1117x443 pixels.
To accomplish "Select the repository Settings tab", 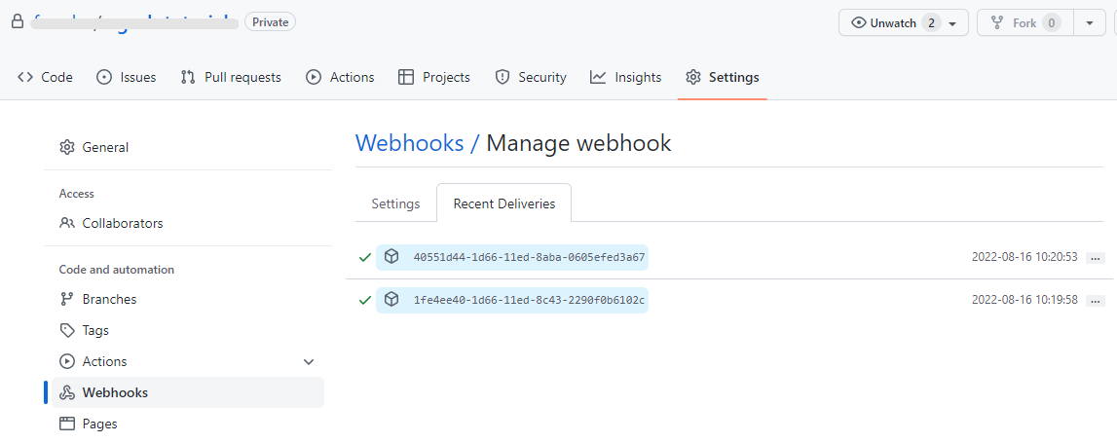I will click(723, 77).
